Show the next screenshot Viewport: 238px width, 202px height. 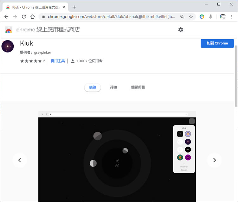click(214, 160)
